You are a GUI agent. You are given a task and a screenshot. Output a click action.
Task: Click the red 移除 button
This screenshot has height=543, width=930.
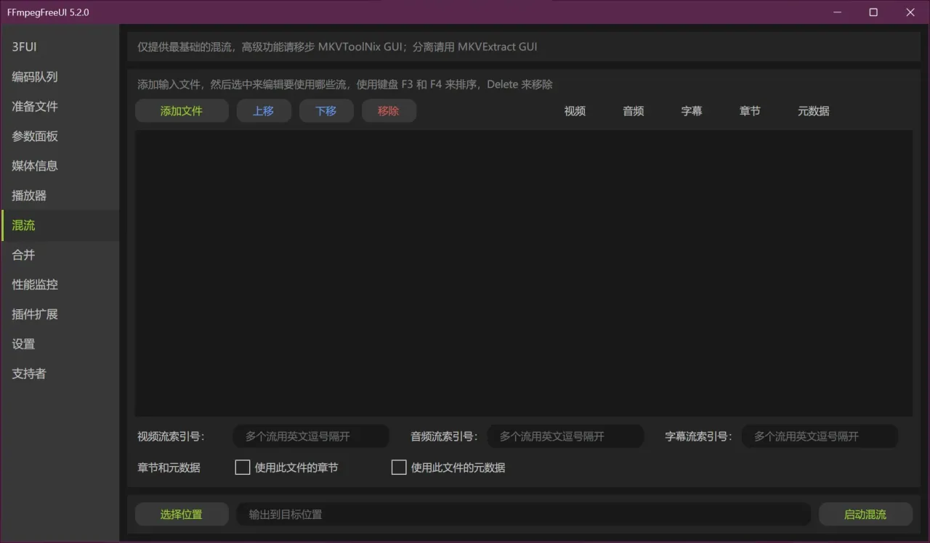coord(389,111)
